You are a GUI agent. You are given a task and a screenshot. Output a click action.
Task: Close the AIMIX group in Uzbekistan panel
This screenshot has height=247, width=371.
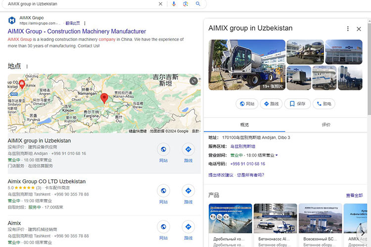pyautogui.click(x=359, y=29)
